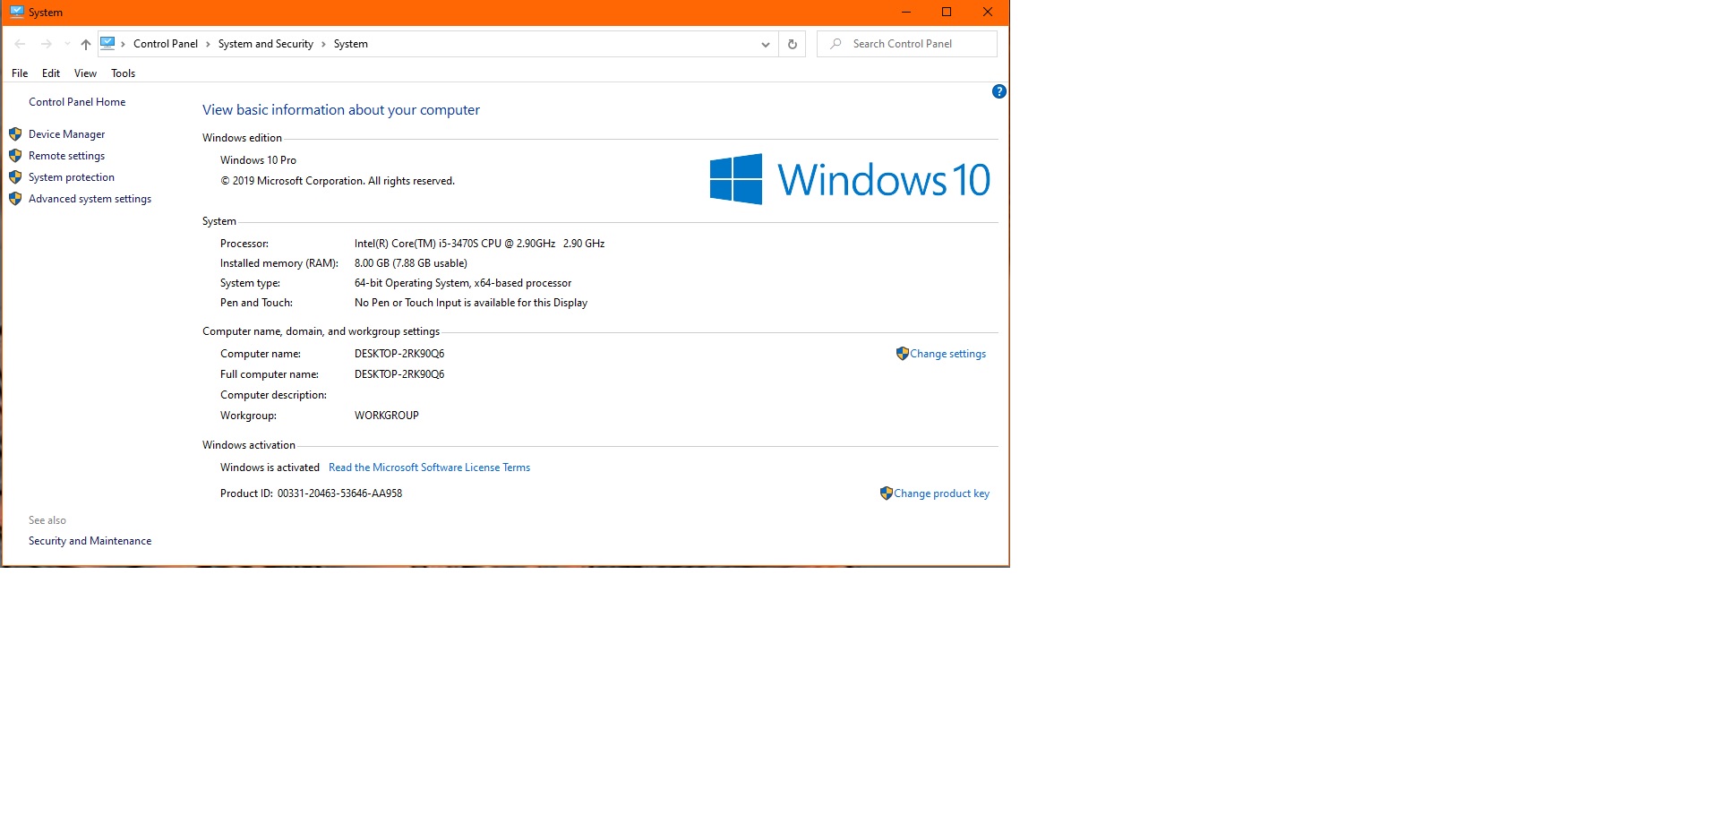Screen dimensions: 1714x815
Task: Click Change settings link
Action: [947, 354]
